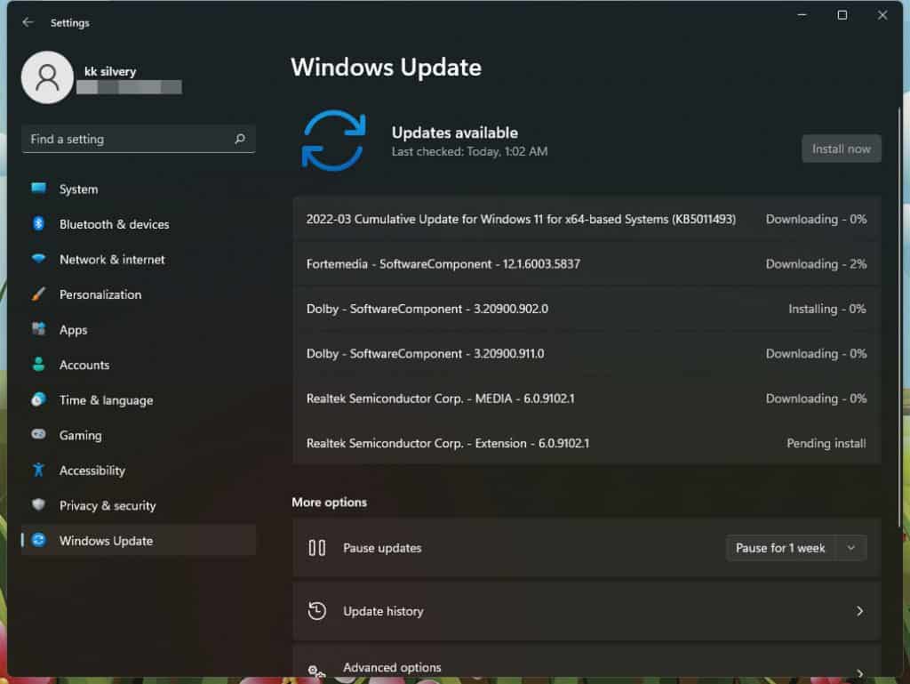Go to the Gaming section
The height and width of the screenshot is (684, 910).
tap(138, 435)
